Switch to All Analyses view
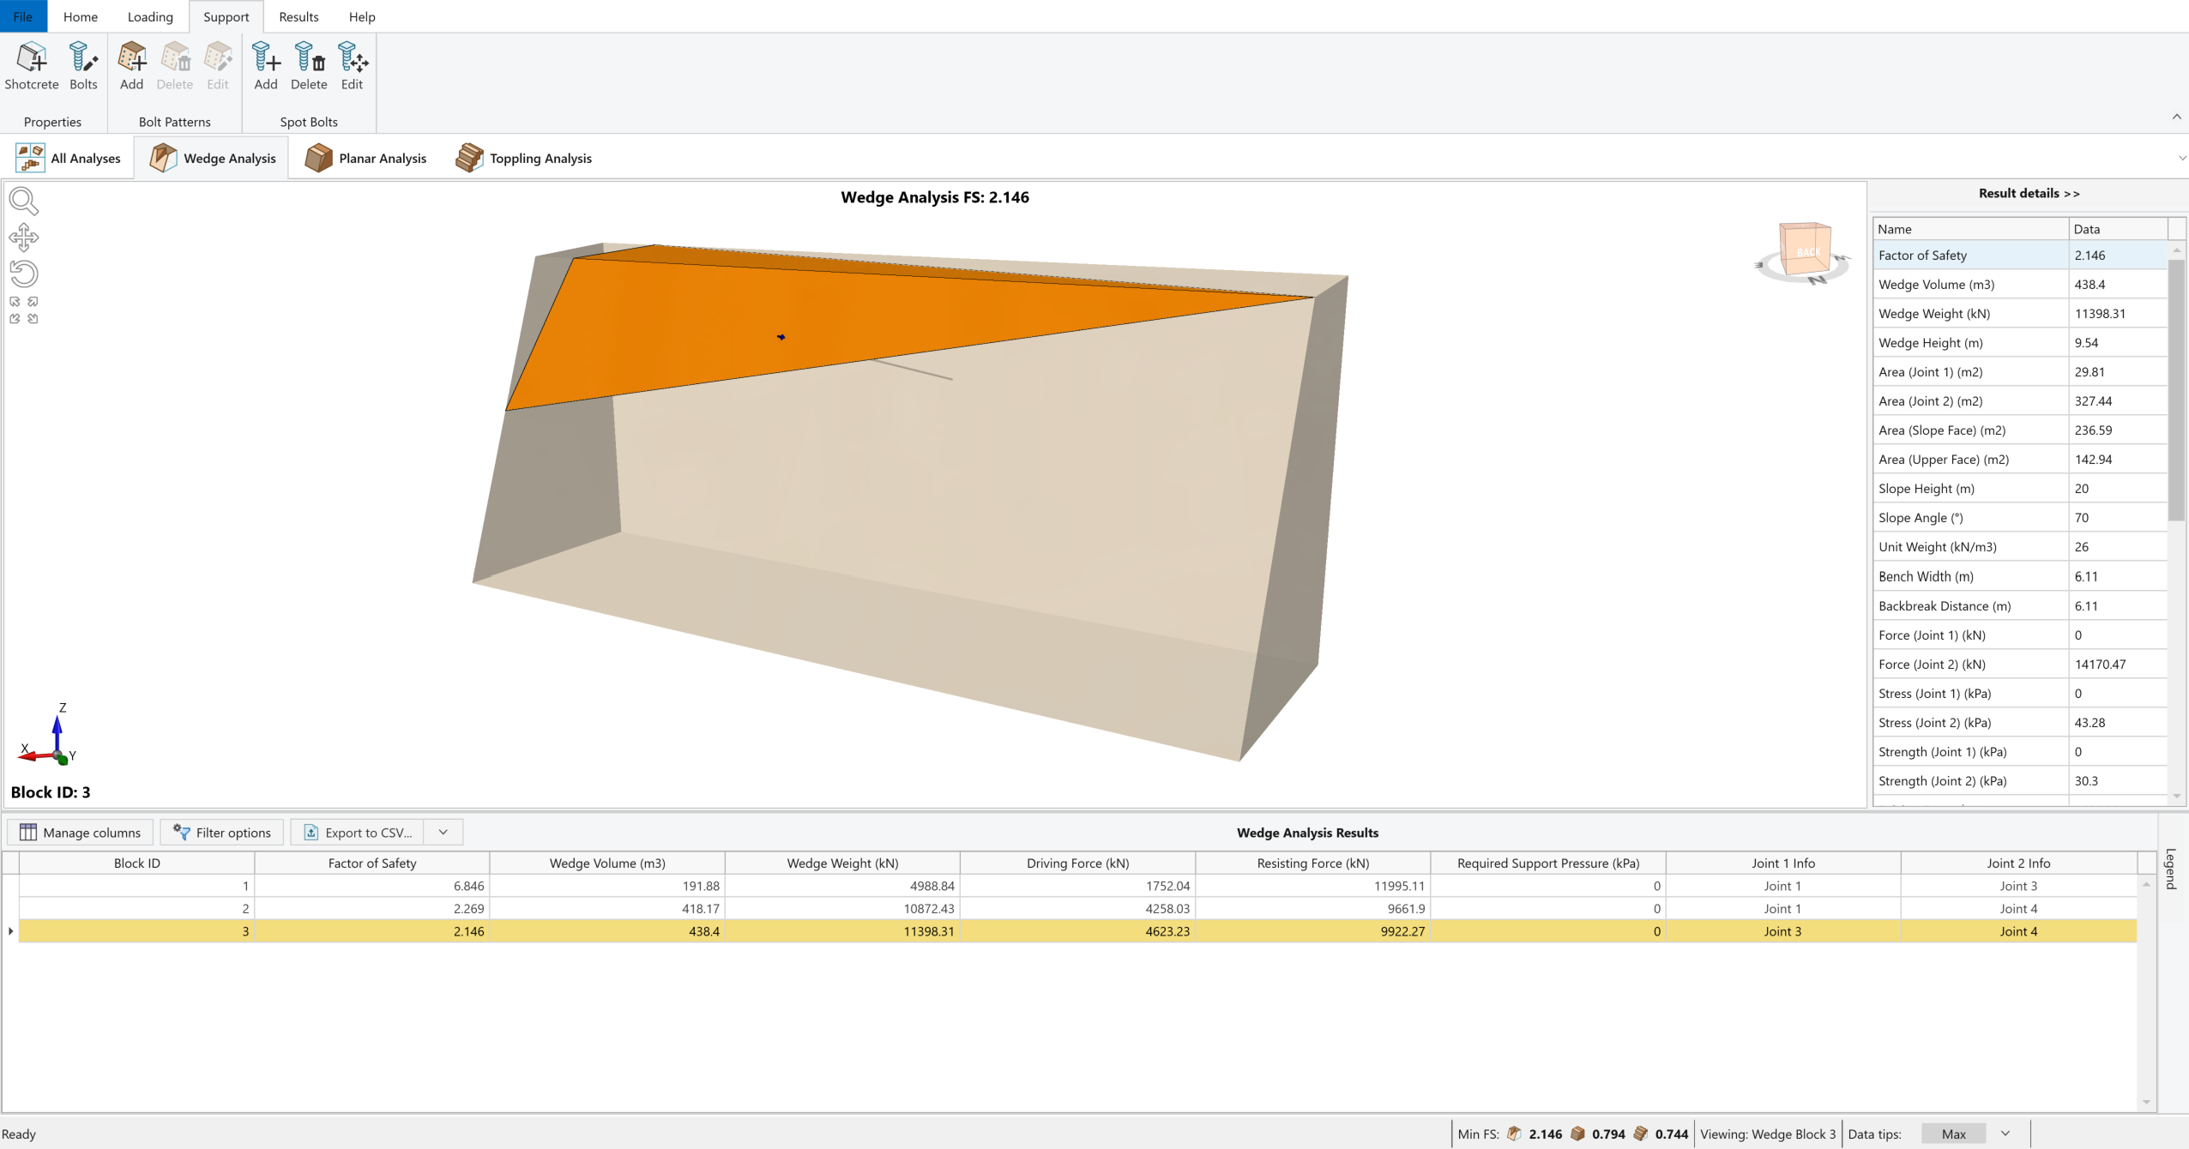The image size is (2189, 1149). pos(69,159)
